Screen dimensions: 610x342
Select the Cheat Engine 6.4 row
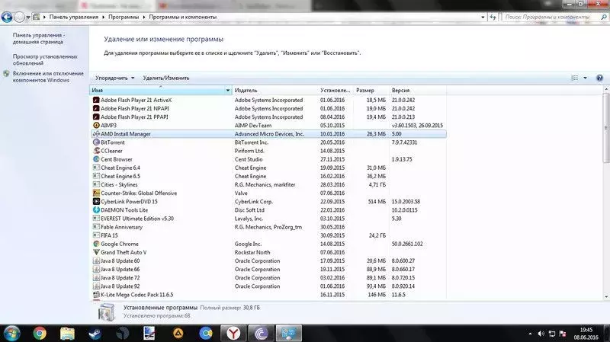coord(268,168)
